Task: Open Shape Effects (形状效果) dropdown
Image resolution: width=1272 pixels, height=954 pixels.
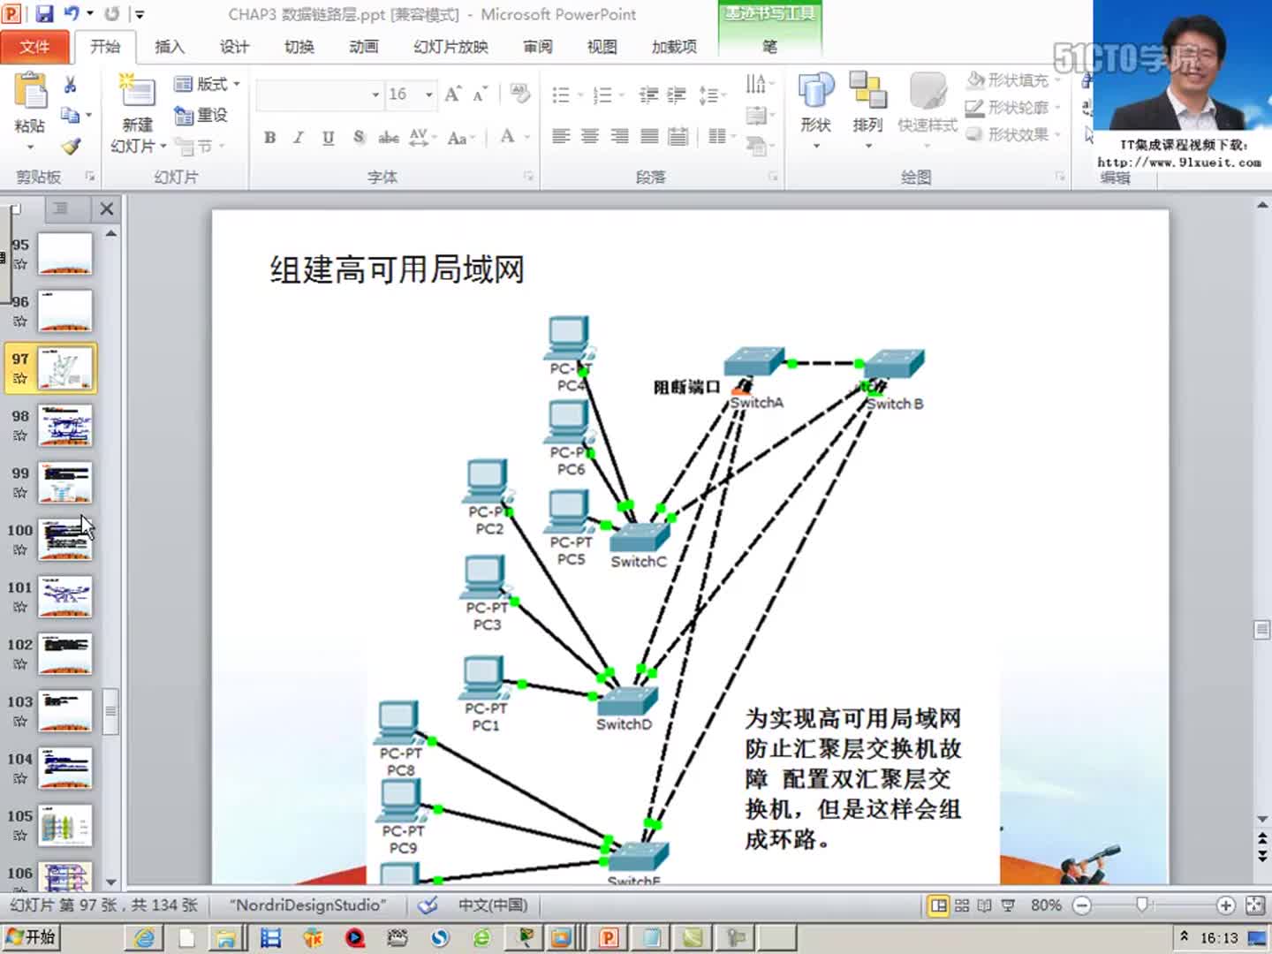Action: coord(1013,134)
